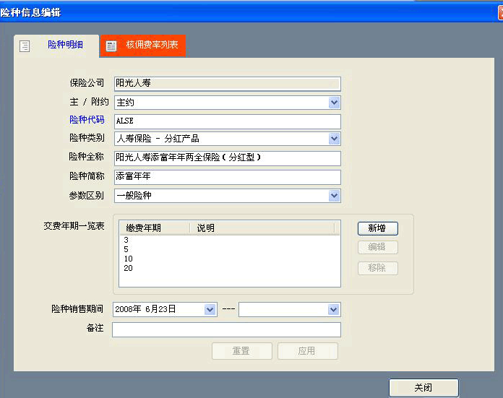Expand the 主/附约 dropdown arrow

(x=335, y=103)
